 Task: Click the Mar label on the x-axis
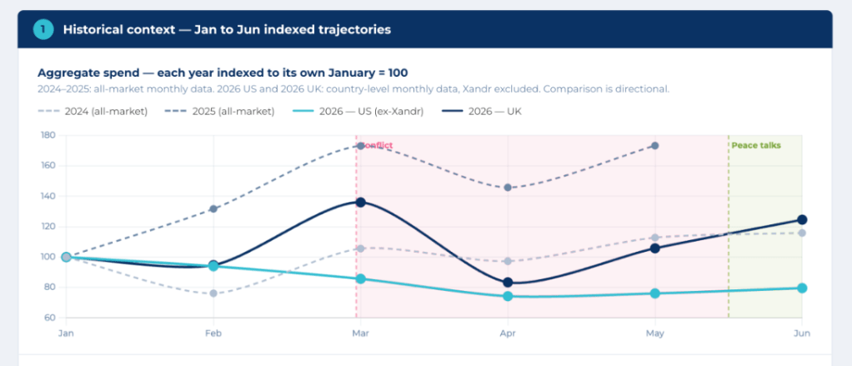(358, 333)
